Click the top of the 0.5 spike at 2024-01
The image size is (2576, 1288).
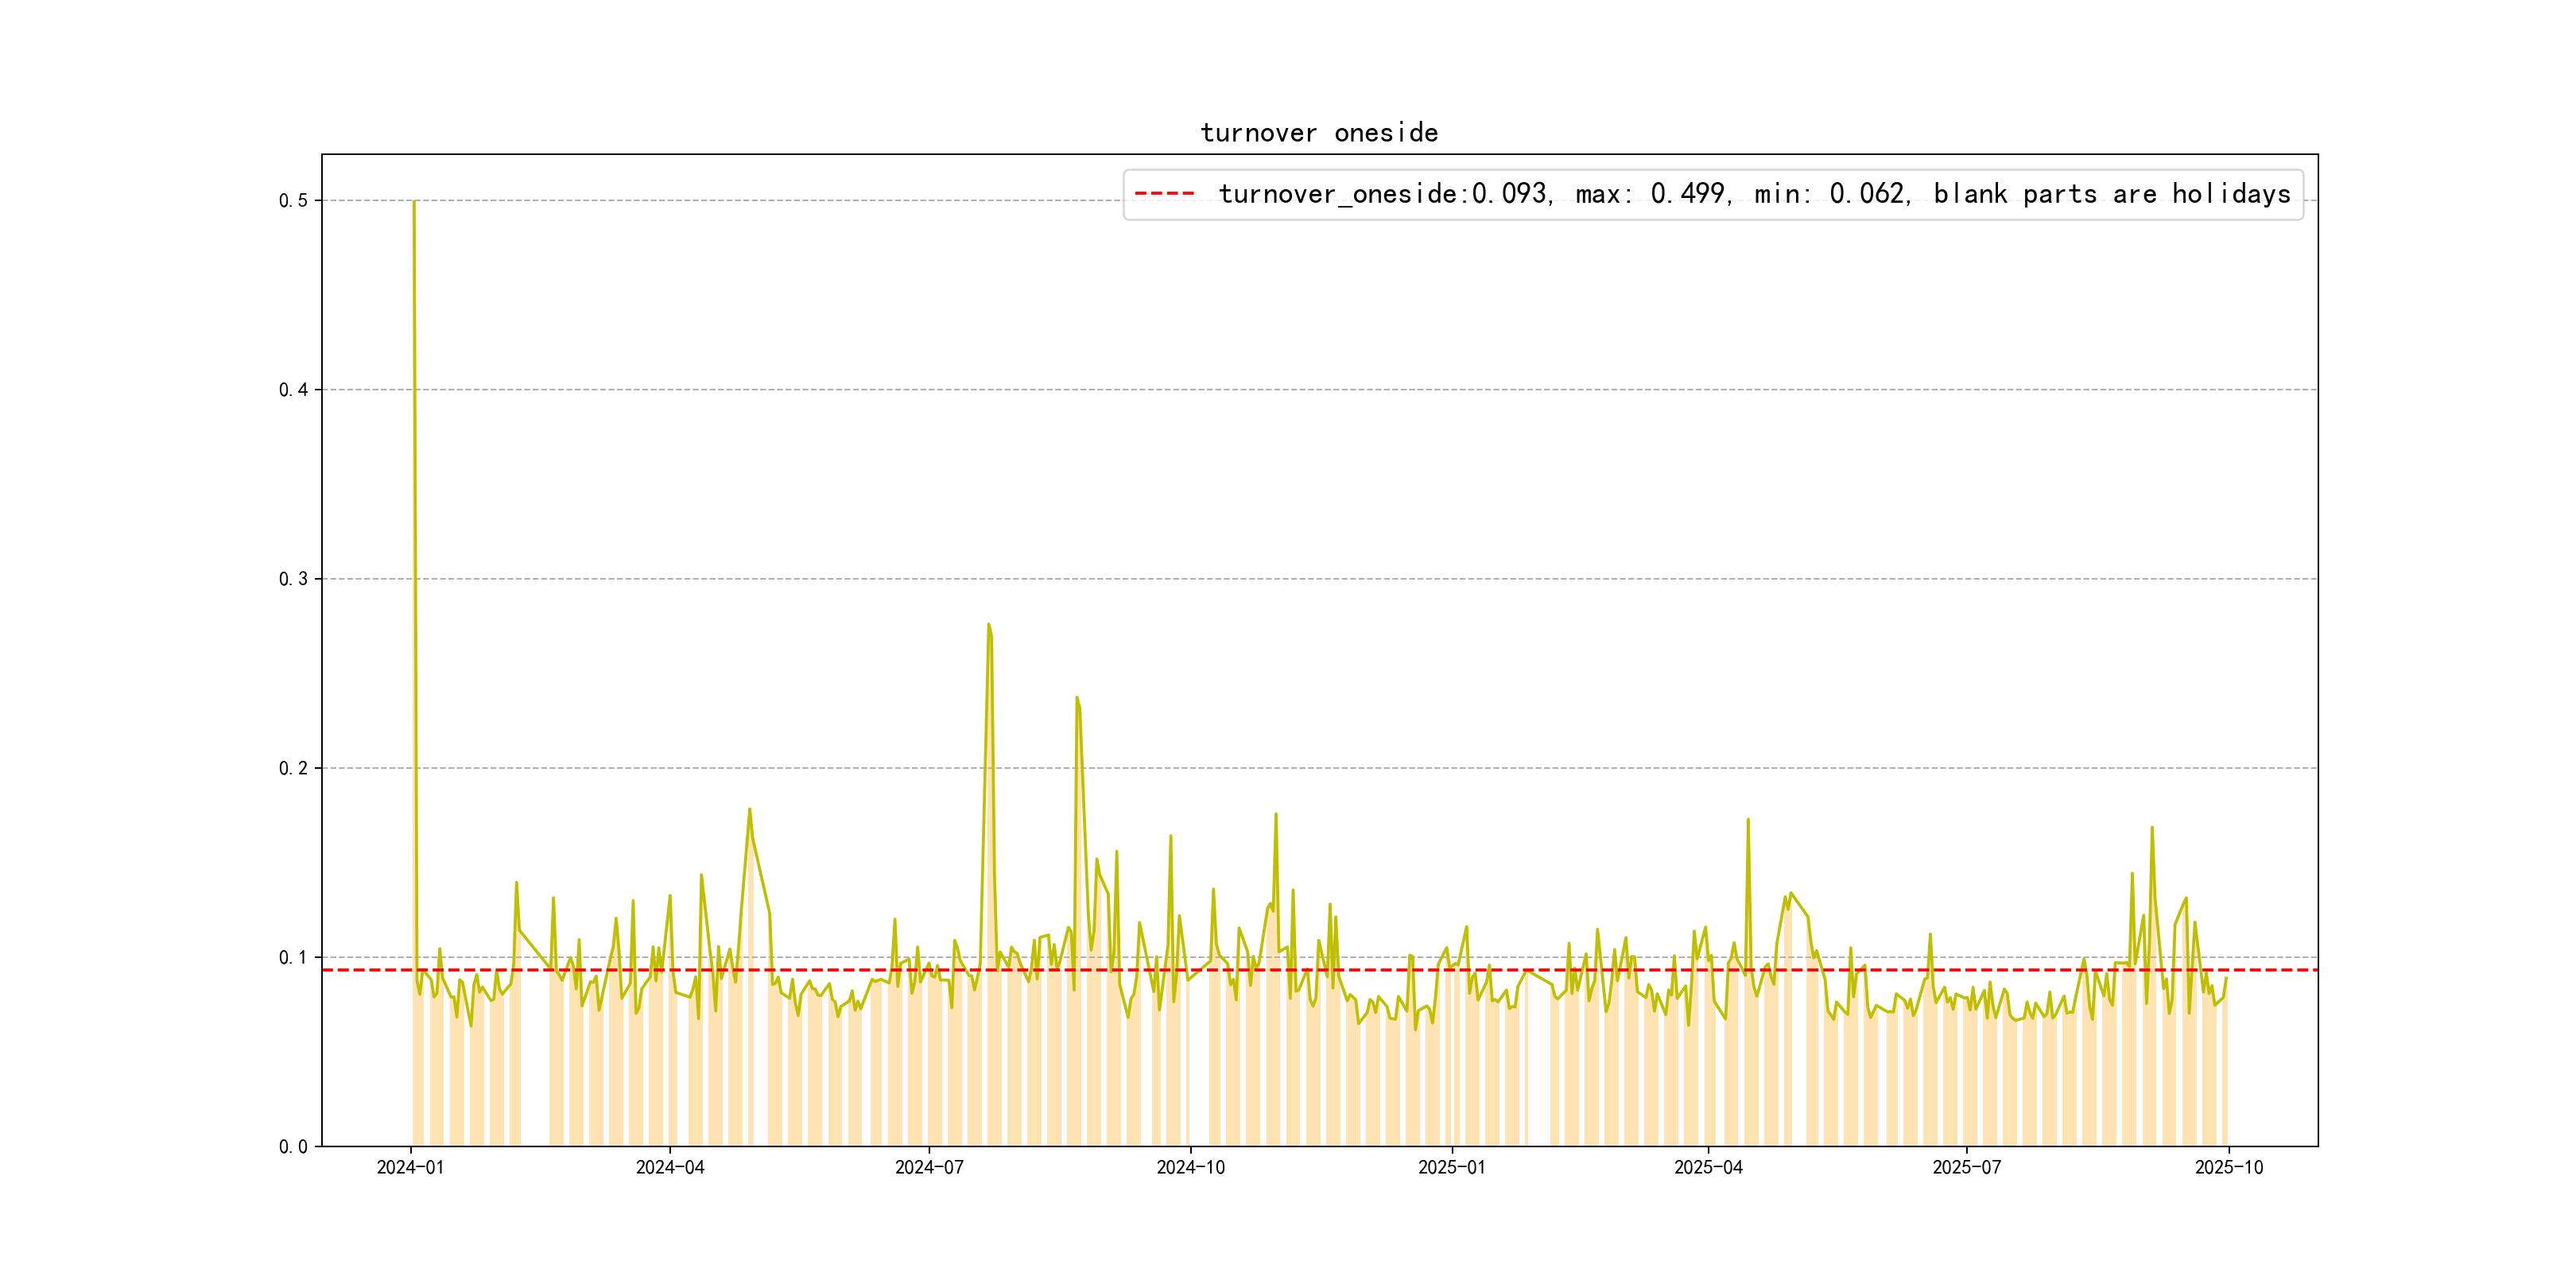tap(414, 202)
